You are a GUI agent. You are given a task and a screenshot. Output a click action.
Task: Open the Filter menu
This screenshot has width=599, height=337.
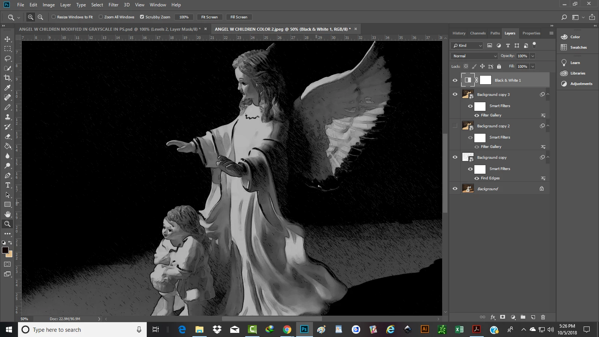113,5
